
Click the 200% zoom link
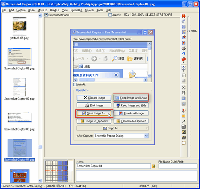click(140, 14)
